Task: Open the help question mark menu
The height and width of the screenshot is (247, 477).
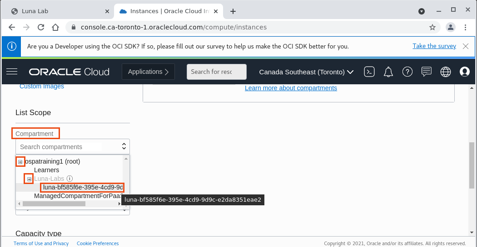Action: click(x=407, y=72)
